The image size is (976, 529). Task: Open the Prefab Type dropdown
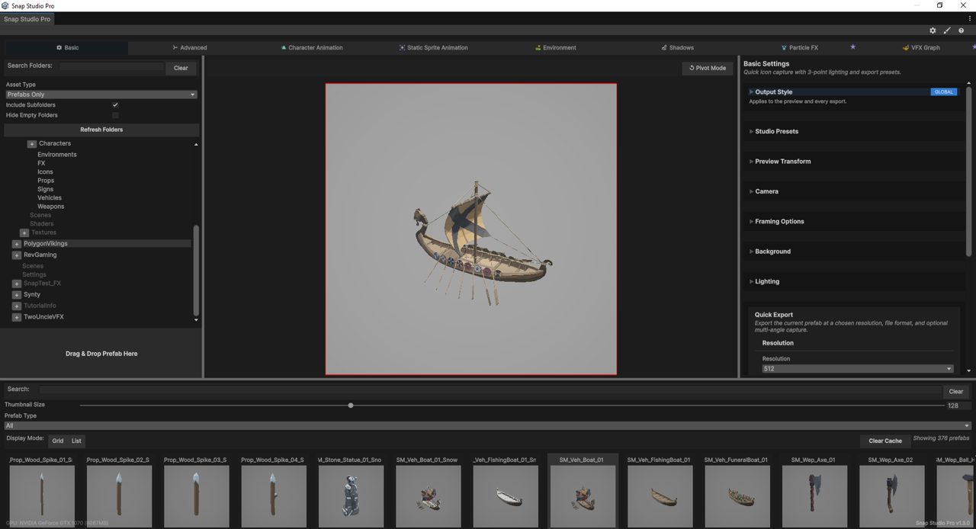[487, 425]
